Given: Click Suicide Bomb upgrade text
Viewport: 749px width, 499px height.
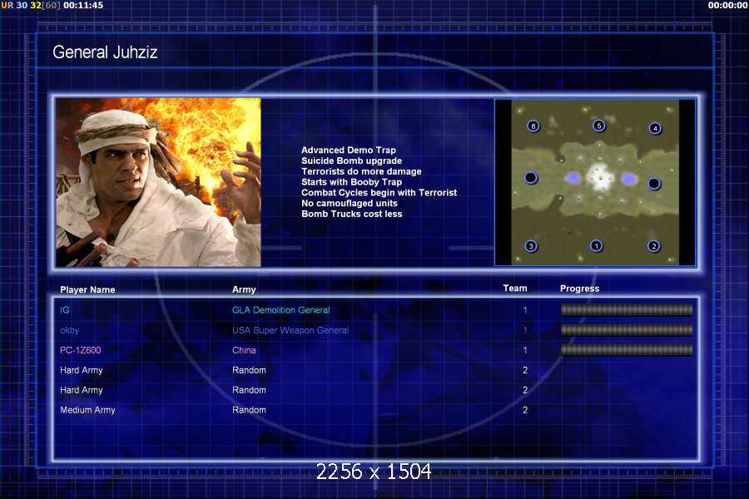Looking at the screenshot, I should (x=351, y=161).
